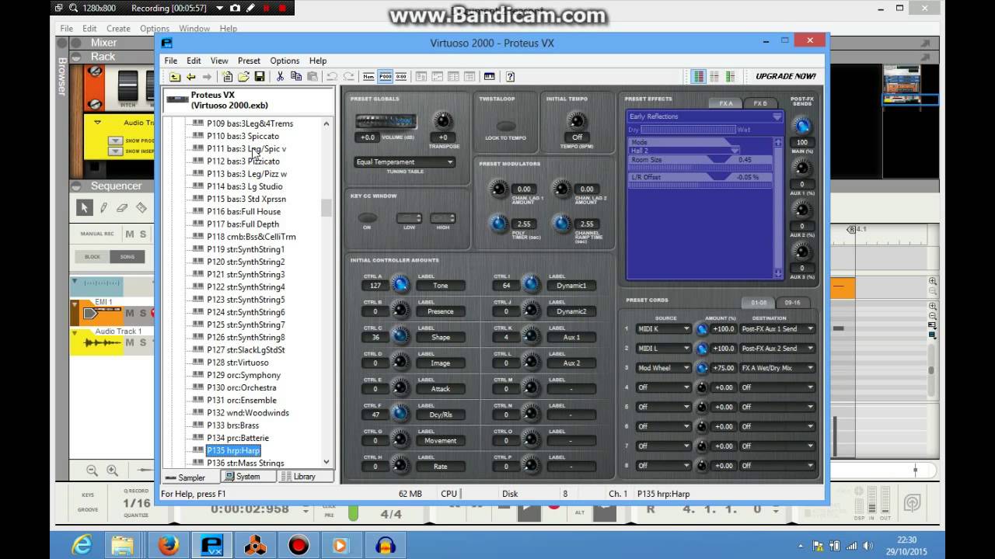Image resolution: width=995 pixels, height=559 pixels.
Task: Click the keyboard toolbar icon
Action: click(x=489, y=76)
